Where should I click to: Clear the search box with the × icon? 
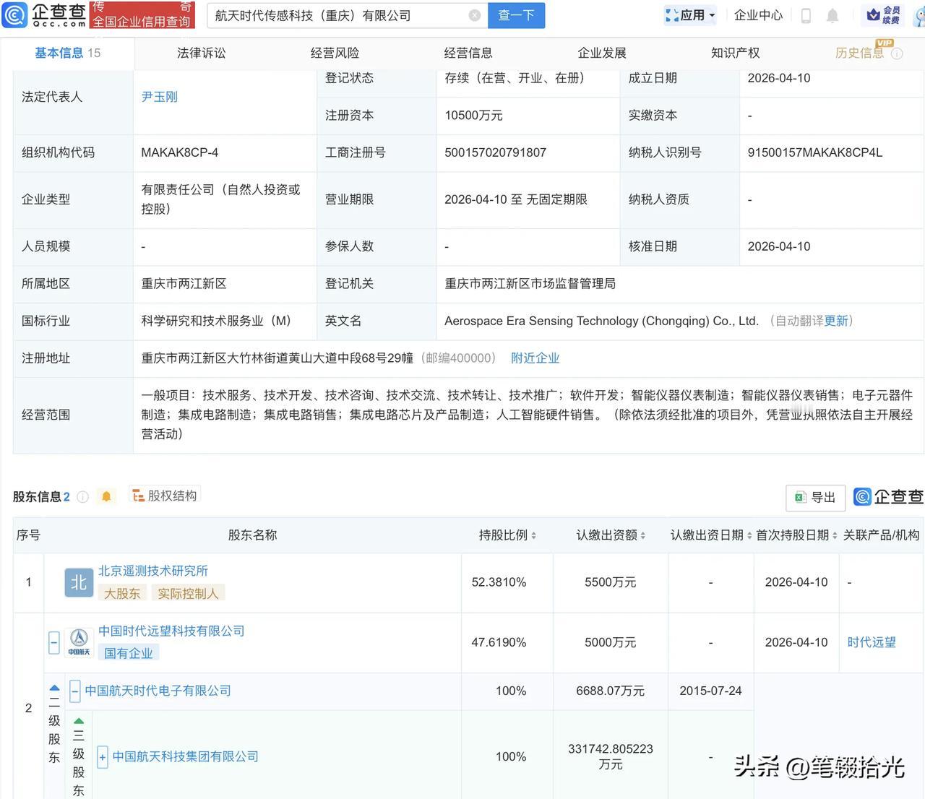click(x=474, y=14)
